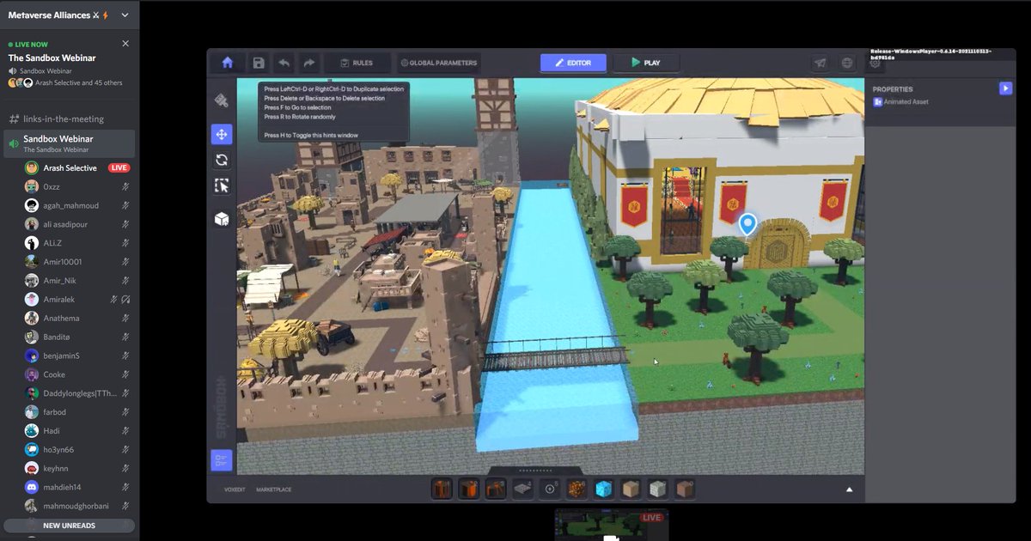1031x541 pixels.
Task: Click the blue location pin marker
Action: [x=748, y=224]
